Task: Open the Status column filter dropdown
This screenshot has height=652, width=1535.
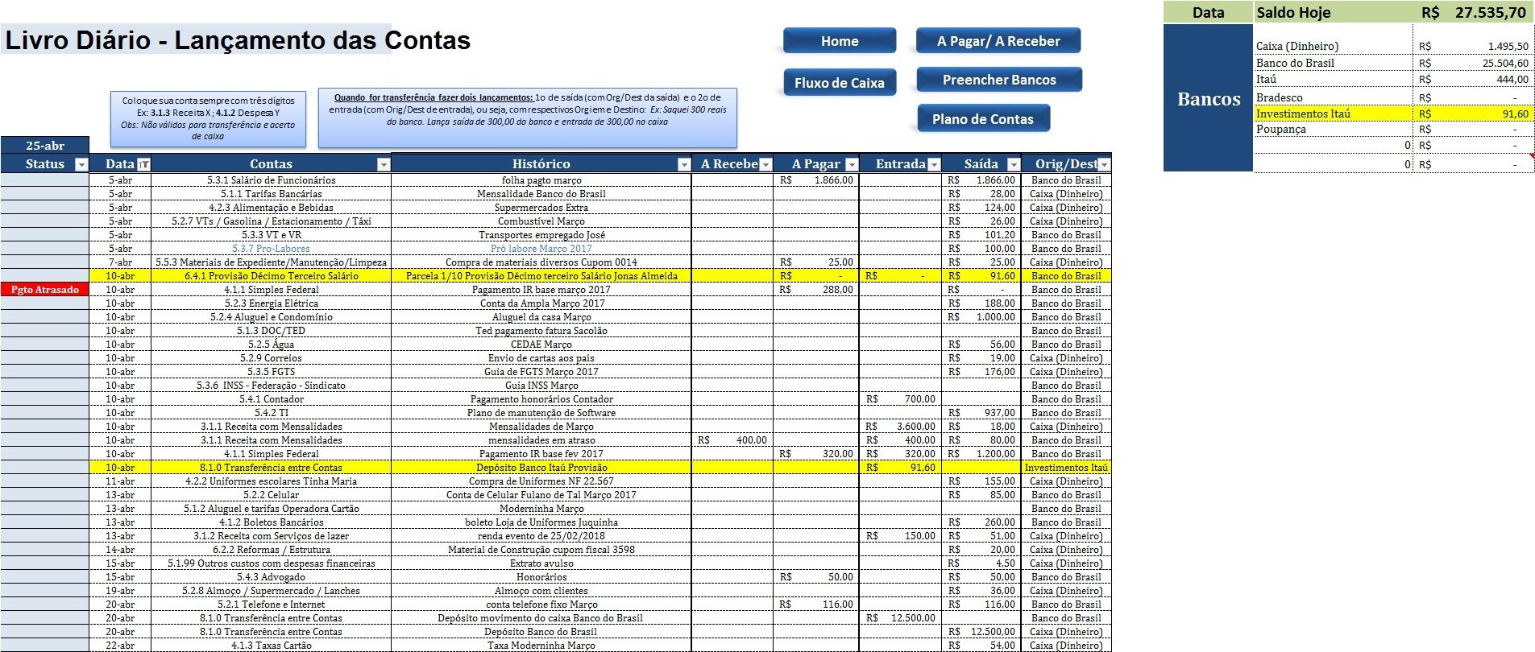Action: click(x=81, y=164)
